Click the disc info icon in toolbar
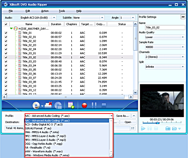 (58, 105)
